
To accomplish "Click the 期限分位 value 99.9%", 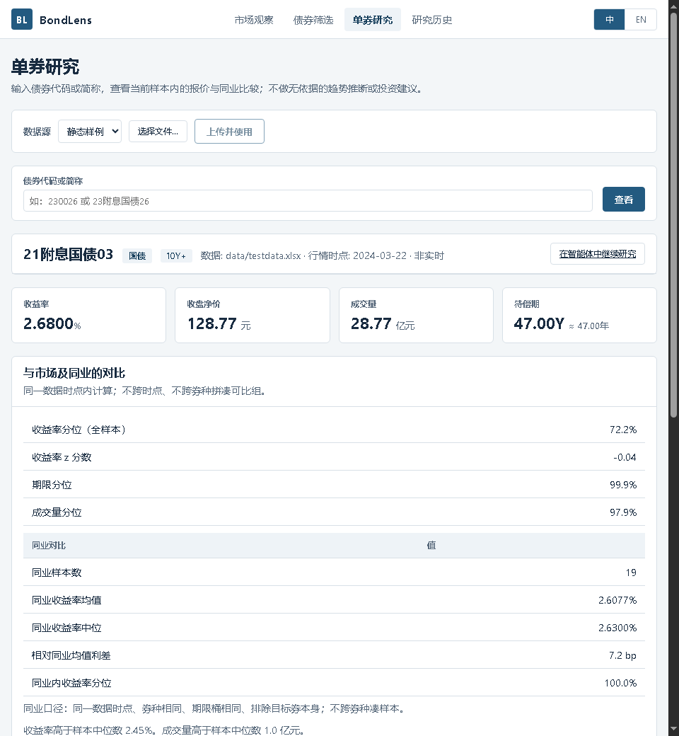I will (x=622, y=485).
